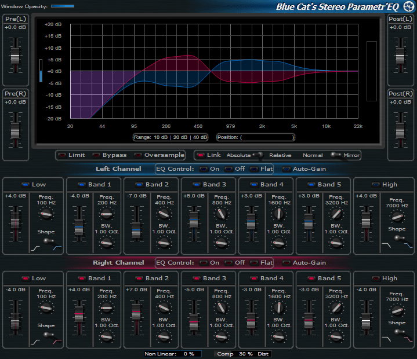Viewport: 417px width, 359px height.
Task: Click the Post(L) gain fader
Action: pos(400,56)
